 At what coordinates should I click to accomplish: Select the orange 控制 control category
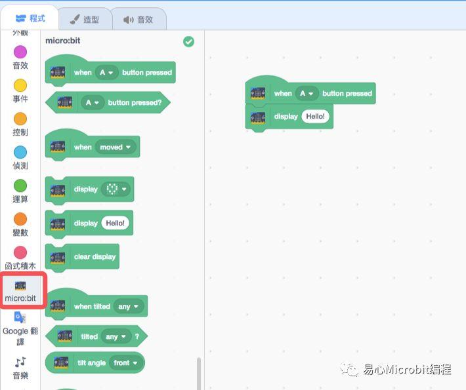tap(20, 125)
